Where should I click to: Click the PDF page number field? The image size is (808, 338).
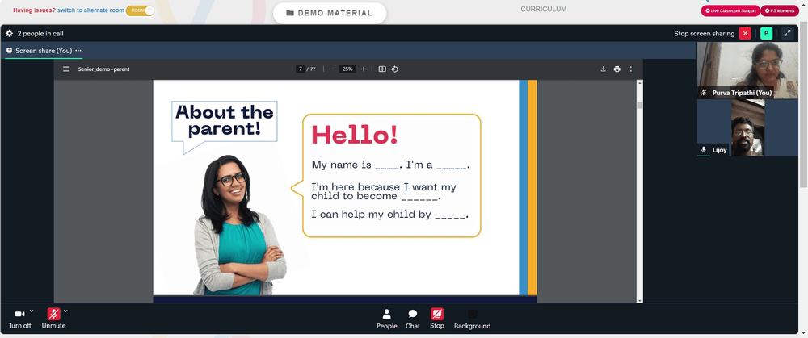coord(300,69)
